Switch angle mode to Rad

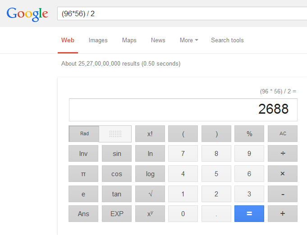(x=84, y=134)
